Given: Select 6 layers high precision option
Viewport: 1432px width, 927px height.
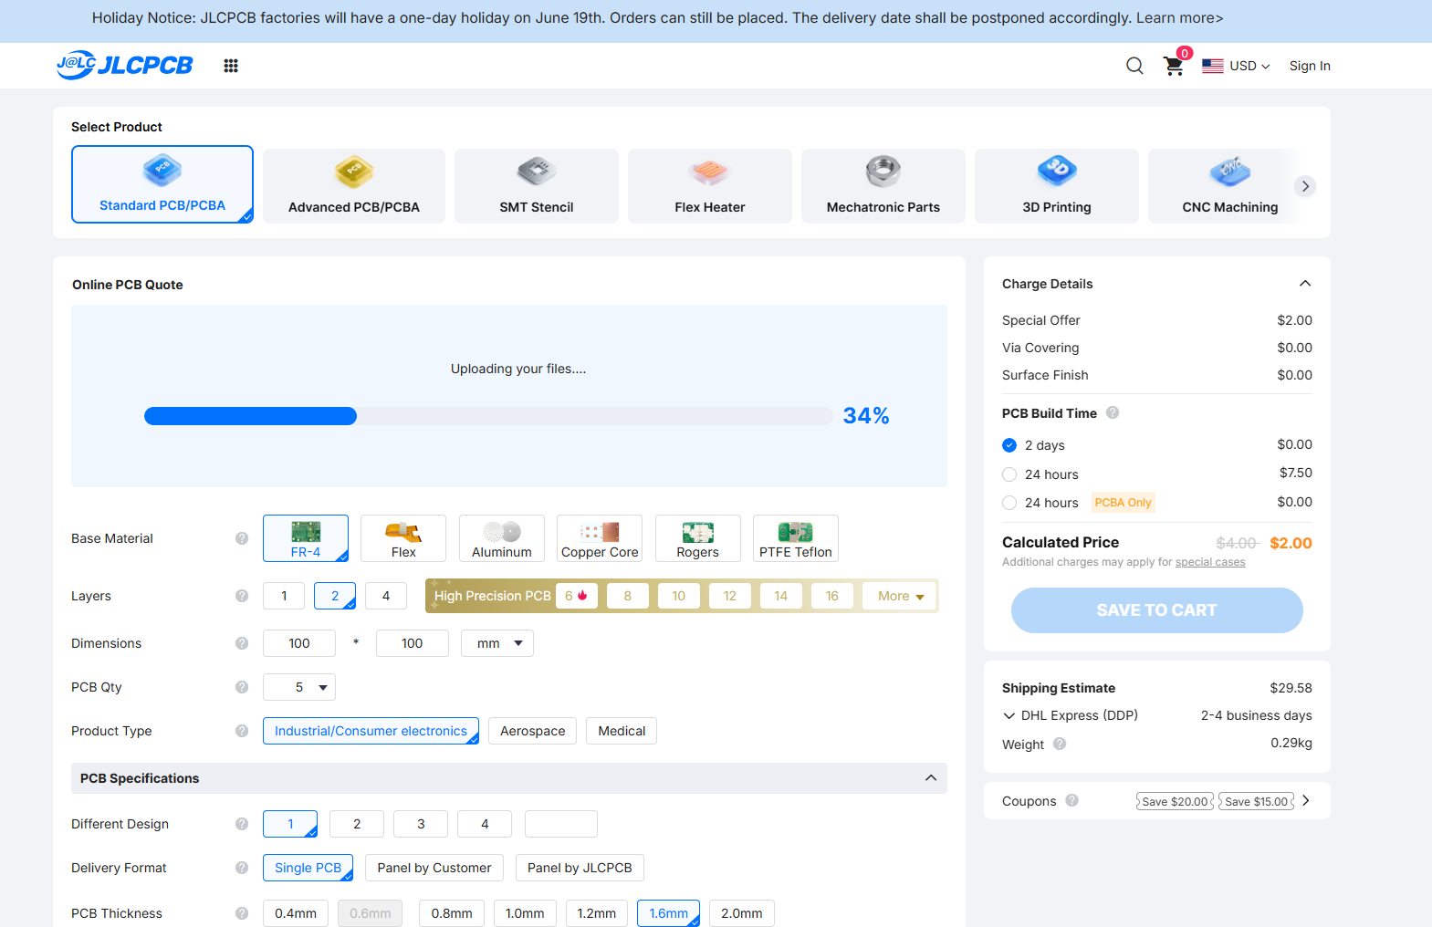Looking at the screenshot, I should tap(576, 596).
